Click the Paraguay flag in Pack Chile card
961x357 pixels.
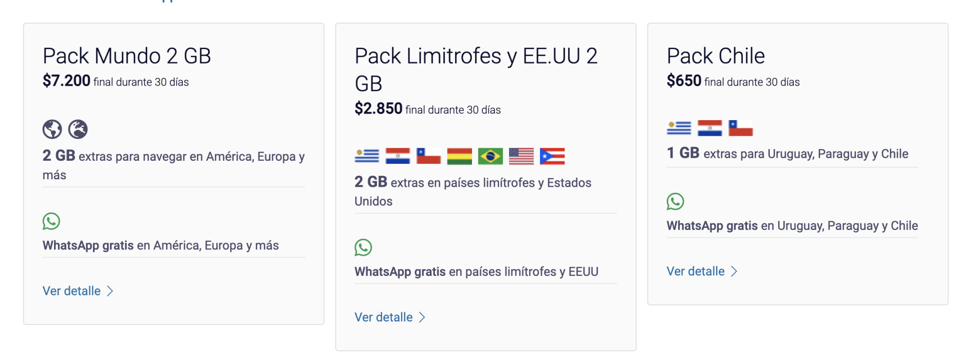pos(709,128)
